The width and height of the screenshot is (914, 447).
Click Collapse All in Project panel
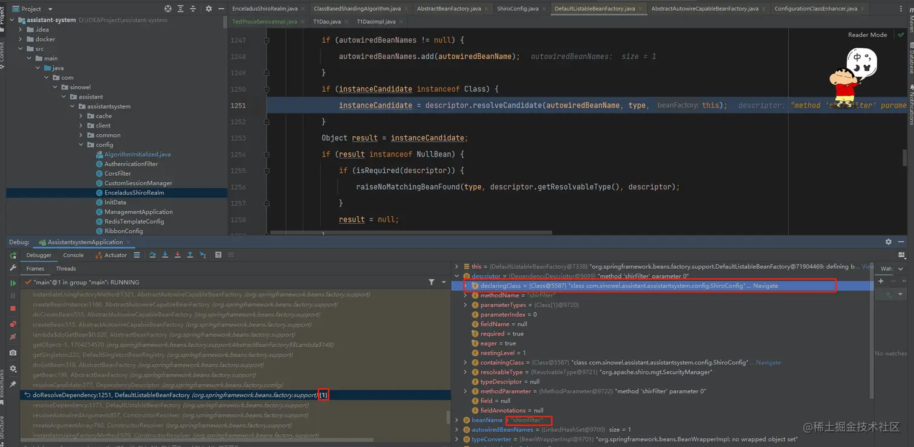point(194,8)
